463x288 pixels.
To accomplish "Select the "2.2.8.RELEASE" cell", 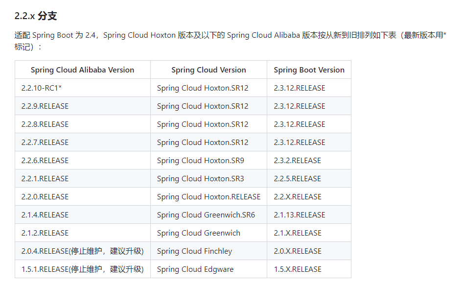I will pyautogui.click(x=82, y=124).
